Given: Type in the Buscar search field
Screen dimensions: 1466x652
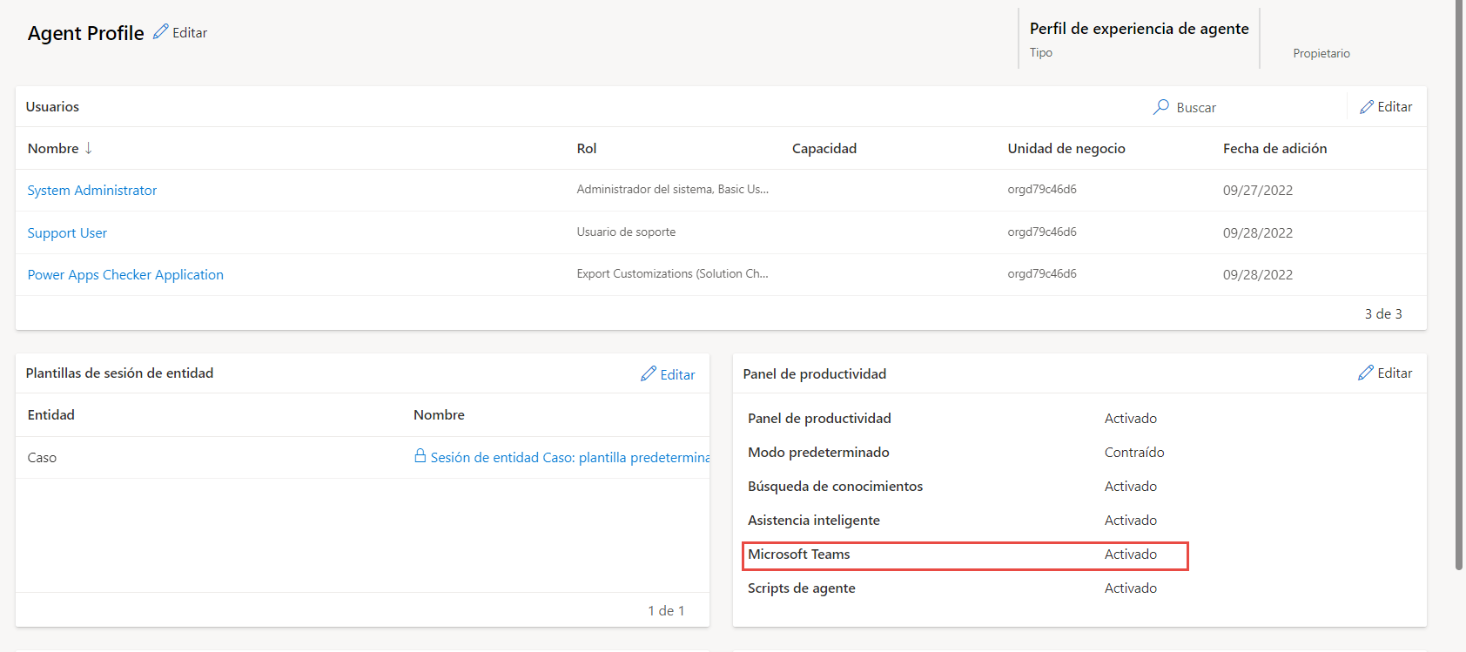Looking at the screenshot, I should point(1254,108).
